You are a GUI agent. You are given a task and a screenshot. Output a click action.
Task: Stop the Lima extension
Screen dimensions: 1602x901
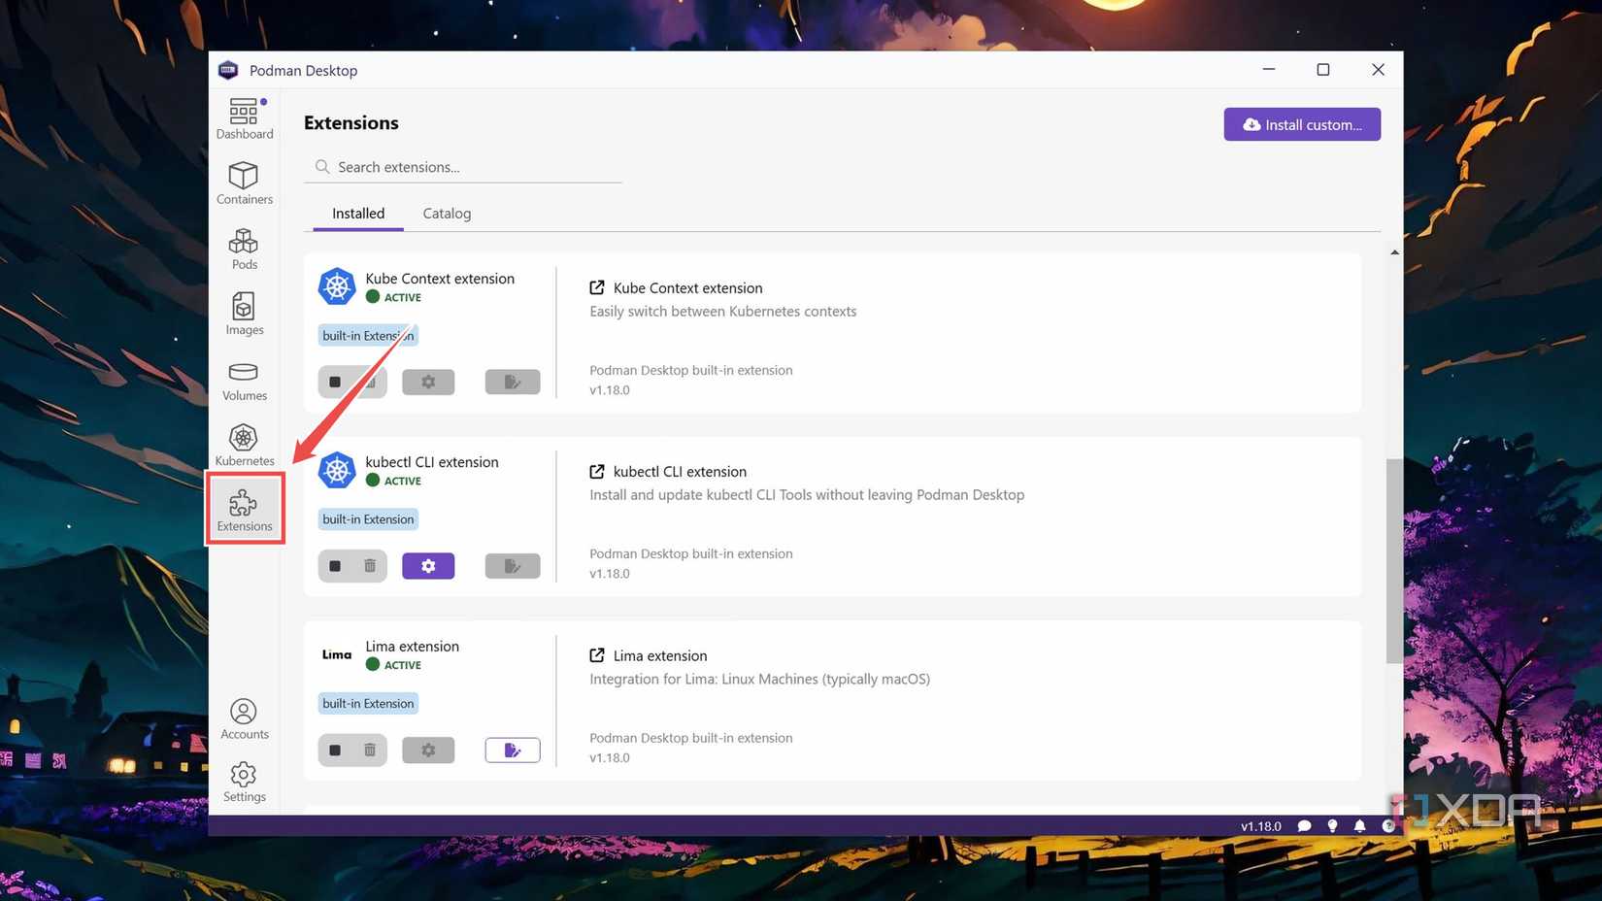point(335,750)
